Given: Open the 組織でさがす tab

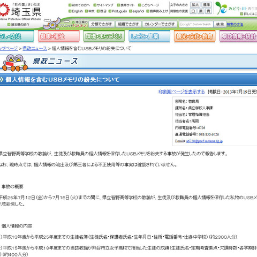Looking at the screenshot, I should tap(128, 24).
